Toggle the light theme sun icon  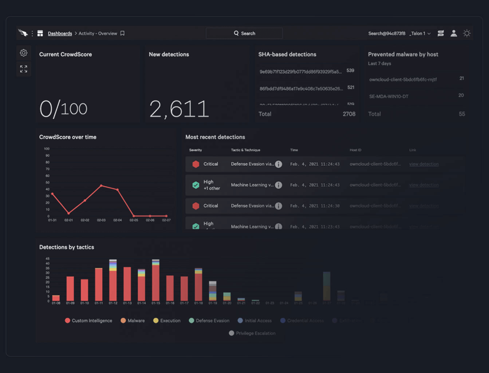point(467,33)
